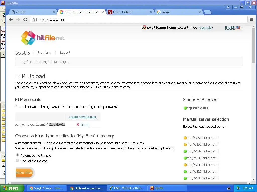Click the highlighted password t2bpf4ok6c
The height and width of the screenshot is (192, 257).
click(x=57, y=125)
